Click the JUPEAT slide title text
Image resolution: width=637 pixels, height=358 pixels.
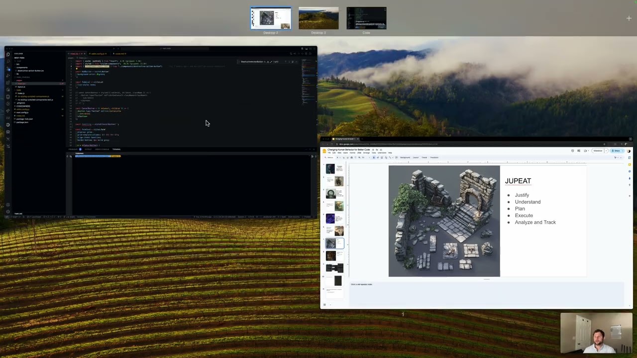[x=518, y=181]
